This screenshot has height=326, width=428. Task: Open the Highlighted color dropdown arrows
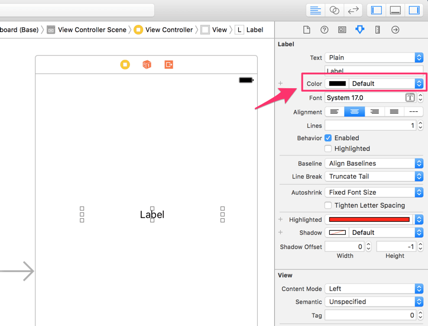point(419,220)
